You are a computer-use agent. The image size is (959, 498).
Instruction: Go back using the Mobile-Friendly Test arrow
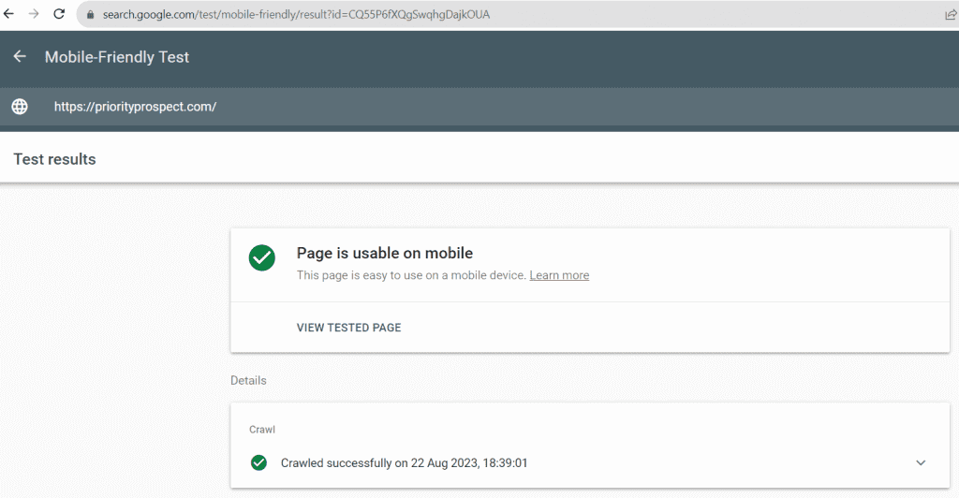click(20, 57)
